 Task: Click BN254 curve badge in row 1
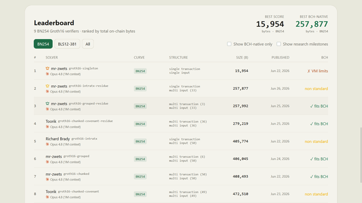140,71
